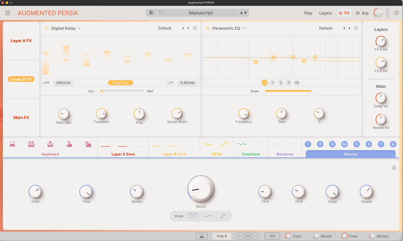Select ramp morph mode icon
The height and width of the screenshot is (241, 403).
pos(208,216)
